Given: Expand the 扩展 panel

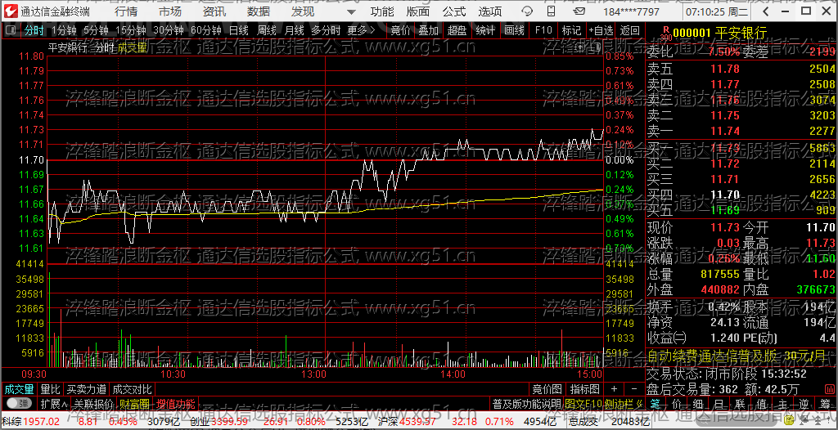Looking at the screenshot, I should point(54,403).
